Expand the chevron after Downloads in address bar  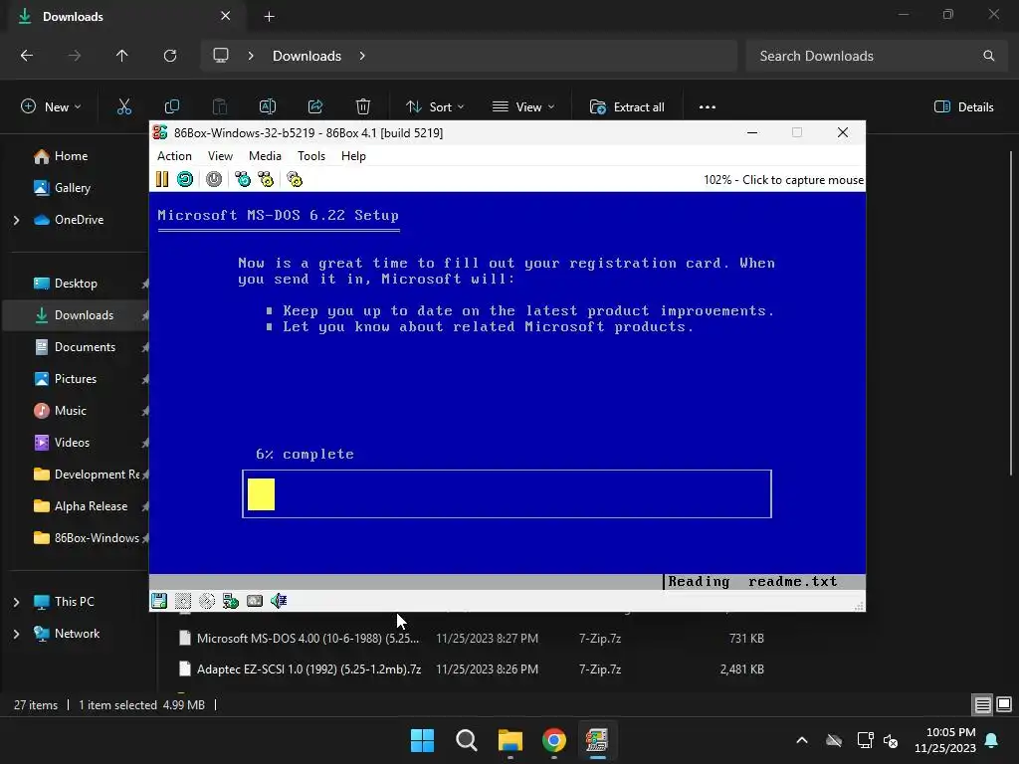(362, 56)
